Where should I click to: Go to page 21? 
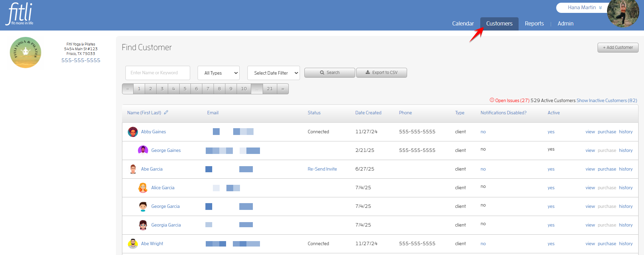tap(270, 89)
